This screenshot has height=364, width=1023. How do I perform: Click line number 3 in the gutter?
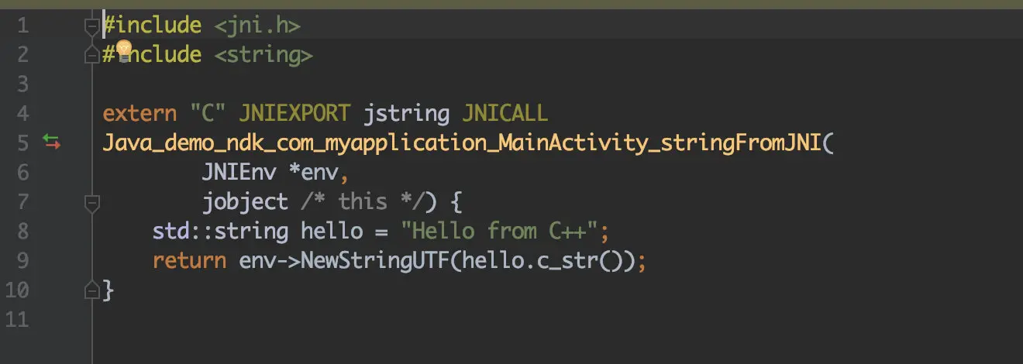pyautogui.click(x=22, y=84)
